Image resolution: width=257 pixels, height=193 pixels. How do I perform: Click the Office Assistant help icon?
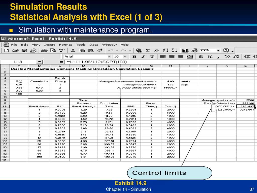click(x=226, y=50)
